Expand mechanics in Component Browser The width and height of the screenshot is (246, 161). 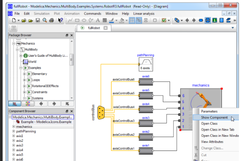point(13,127)
